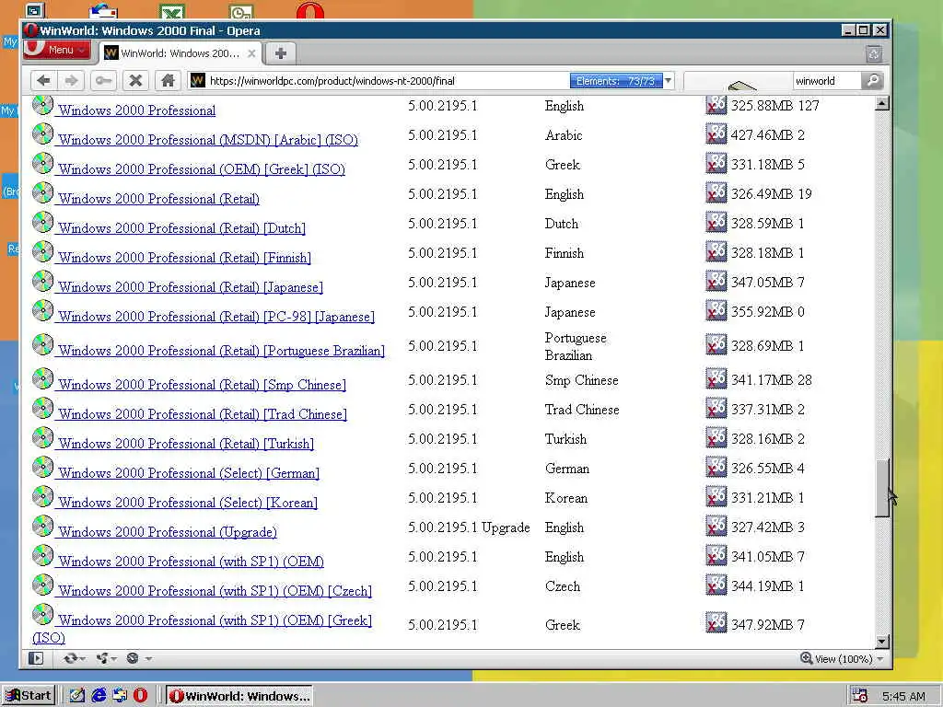Image resolution: width=943 pixels, height=707 pixels.
Task: Open the (with SP1) (OEM) [Czech] link
Action: point(215,591)
